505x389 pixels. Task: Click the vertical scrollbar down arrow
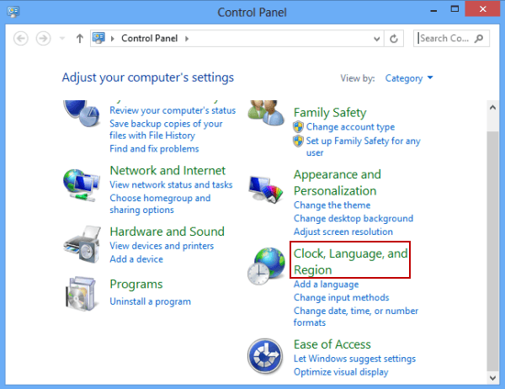pos(492,378)
